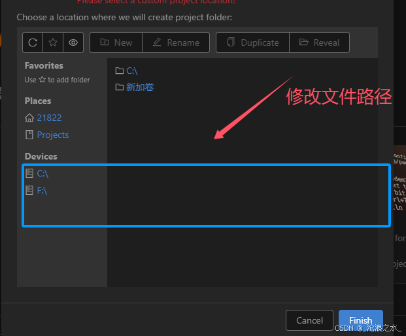Toggle hidden files with the eye icon

73,42
